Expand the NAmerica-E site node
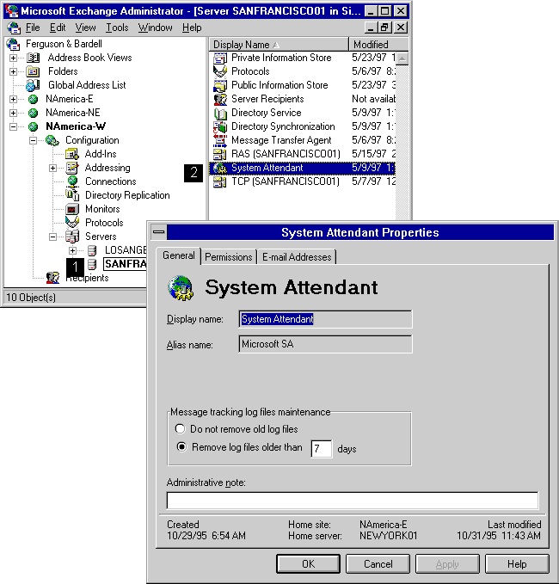 click(x=14, y=100)
